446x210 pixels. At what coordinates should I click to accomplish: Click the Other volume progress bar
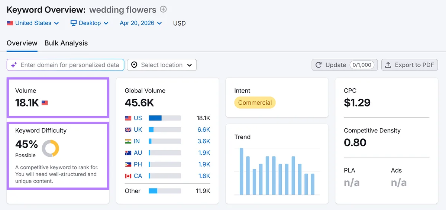[x=165, y=191]
